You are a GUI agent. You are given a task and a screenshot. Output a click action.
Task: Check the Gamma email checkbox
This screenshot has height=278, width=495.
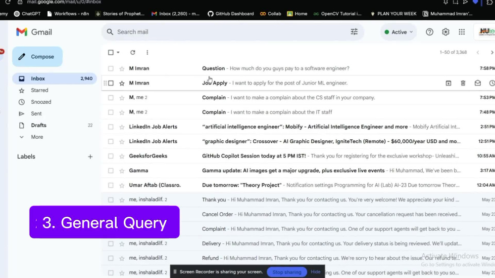tap(110, 171)
